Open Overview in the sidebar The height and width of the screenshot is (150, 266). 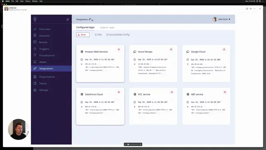[x=44, y=29]
